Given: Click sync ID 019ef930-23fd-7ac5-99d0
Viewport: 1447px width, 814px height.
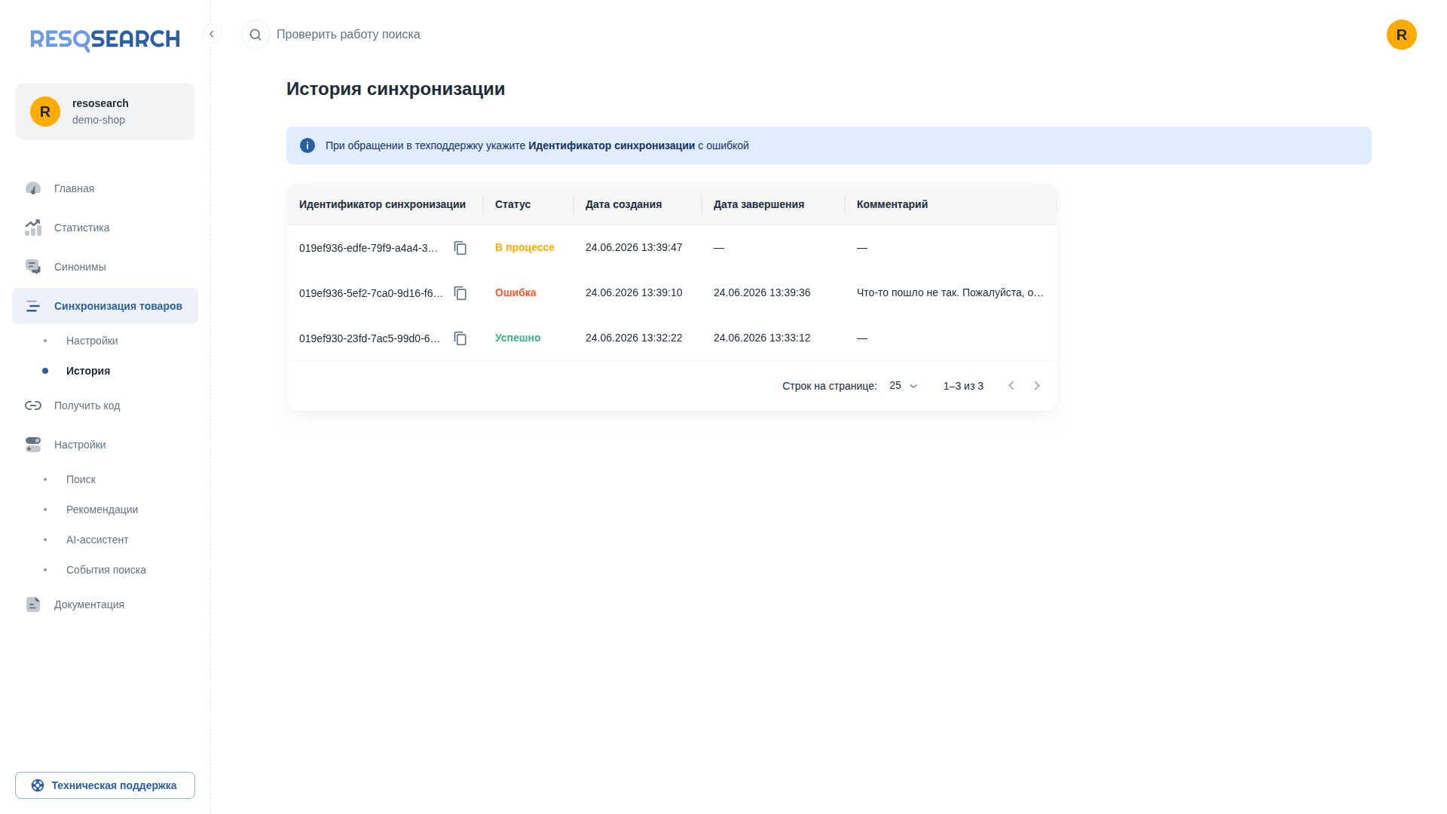Looking at the screenshot, I should tap(370, 338).
